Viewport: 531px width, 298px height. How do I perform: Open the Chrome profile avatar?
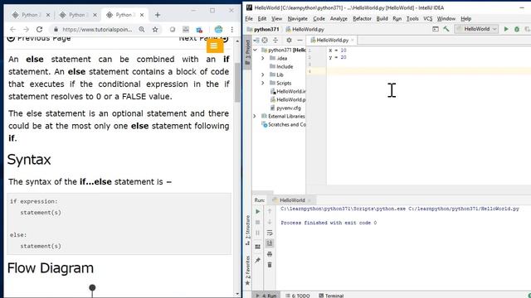218,30
